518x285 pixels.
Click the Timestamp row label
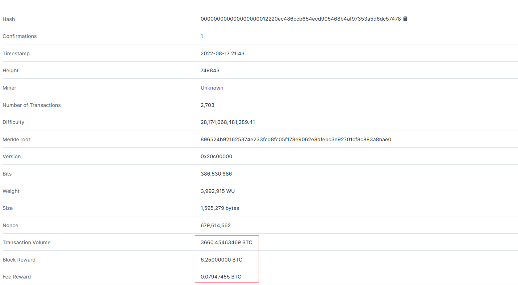click(16, 53)
